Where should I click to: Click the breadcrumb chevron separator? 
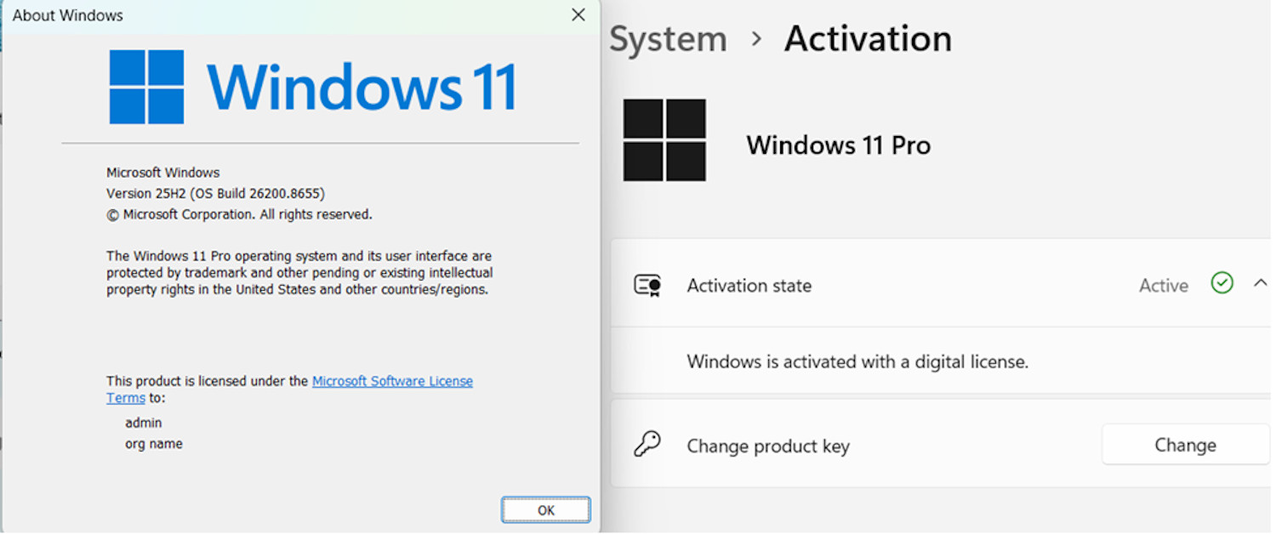click(x=756, y=39)
